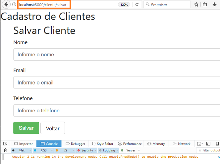Expand the JS filter dropdown arrow
The height and width of the screenshot is (164, 220).
(74, 150)
